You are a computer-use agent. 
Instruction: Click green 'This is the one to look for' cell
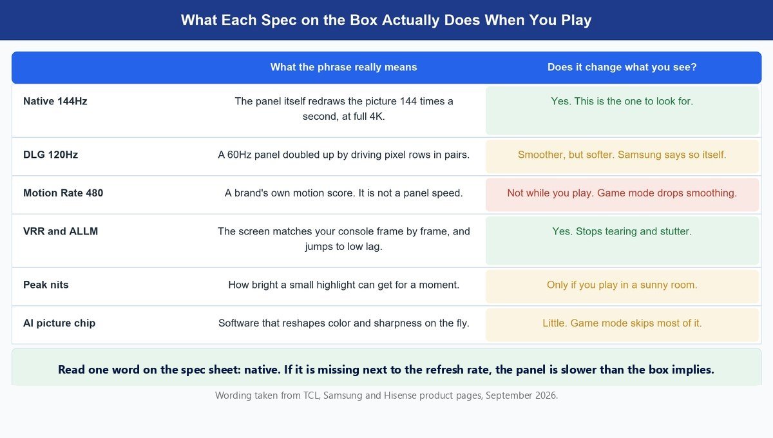click(x=622, y=111)
